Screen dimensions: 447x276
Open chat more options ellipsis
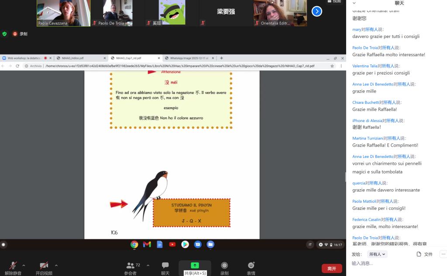point(444,254)
